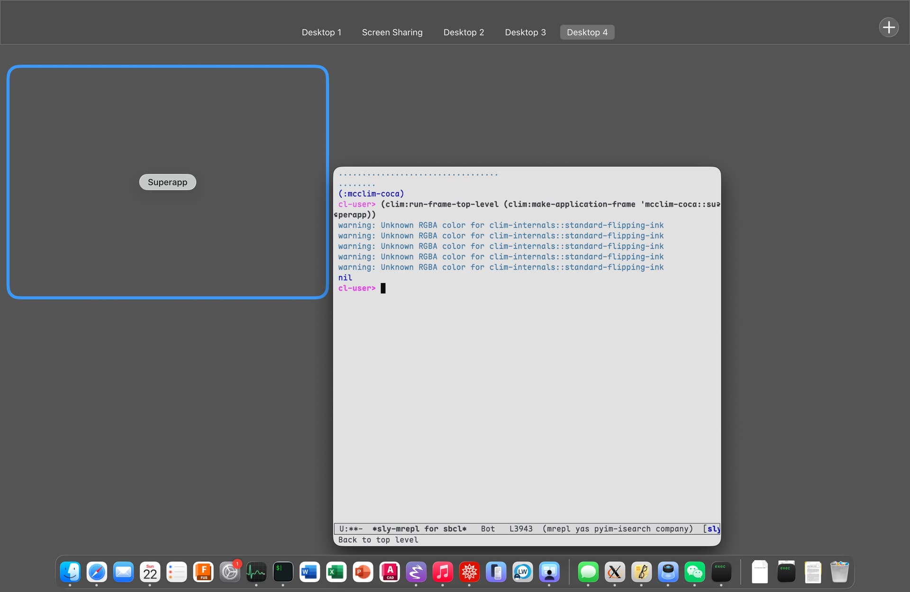Image resolution: width=910 pixels, height=592 pixels.
Task: Select the Emacs sly-mrepl window
Action: [527, 379]
